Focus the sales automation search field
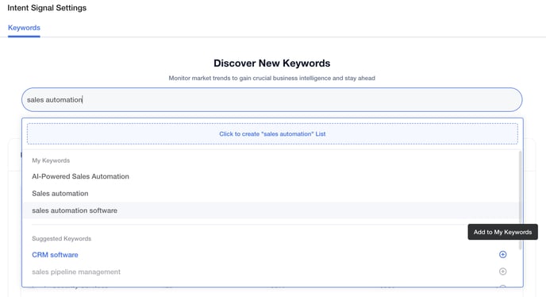The height and width of the screenshot is (297, 546). tap(271, 100)
